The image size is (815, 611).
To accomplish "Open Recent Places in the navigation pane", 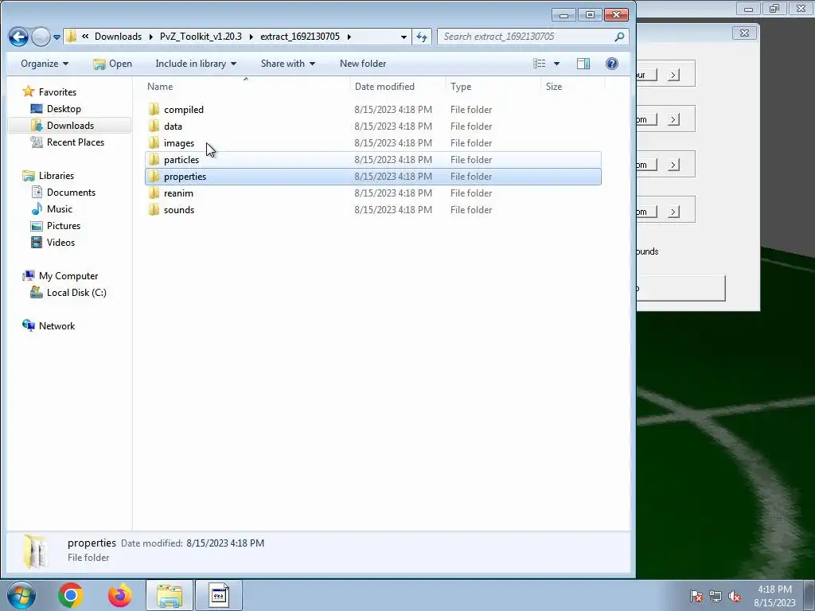I will coord(76,142).
